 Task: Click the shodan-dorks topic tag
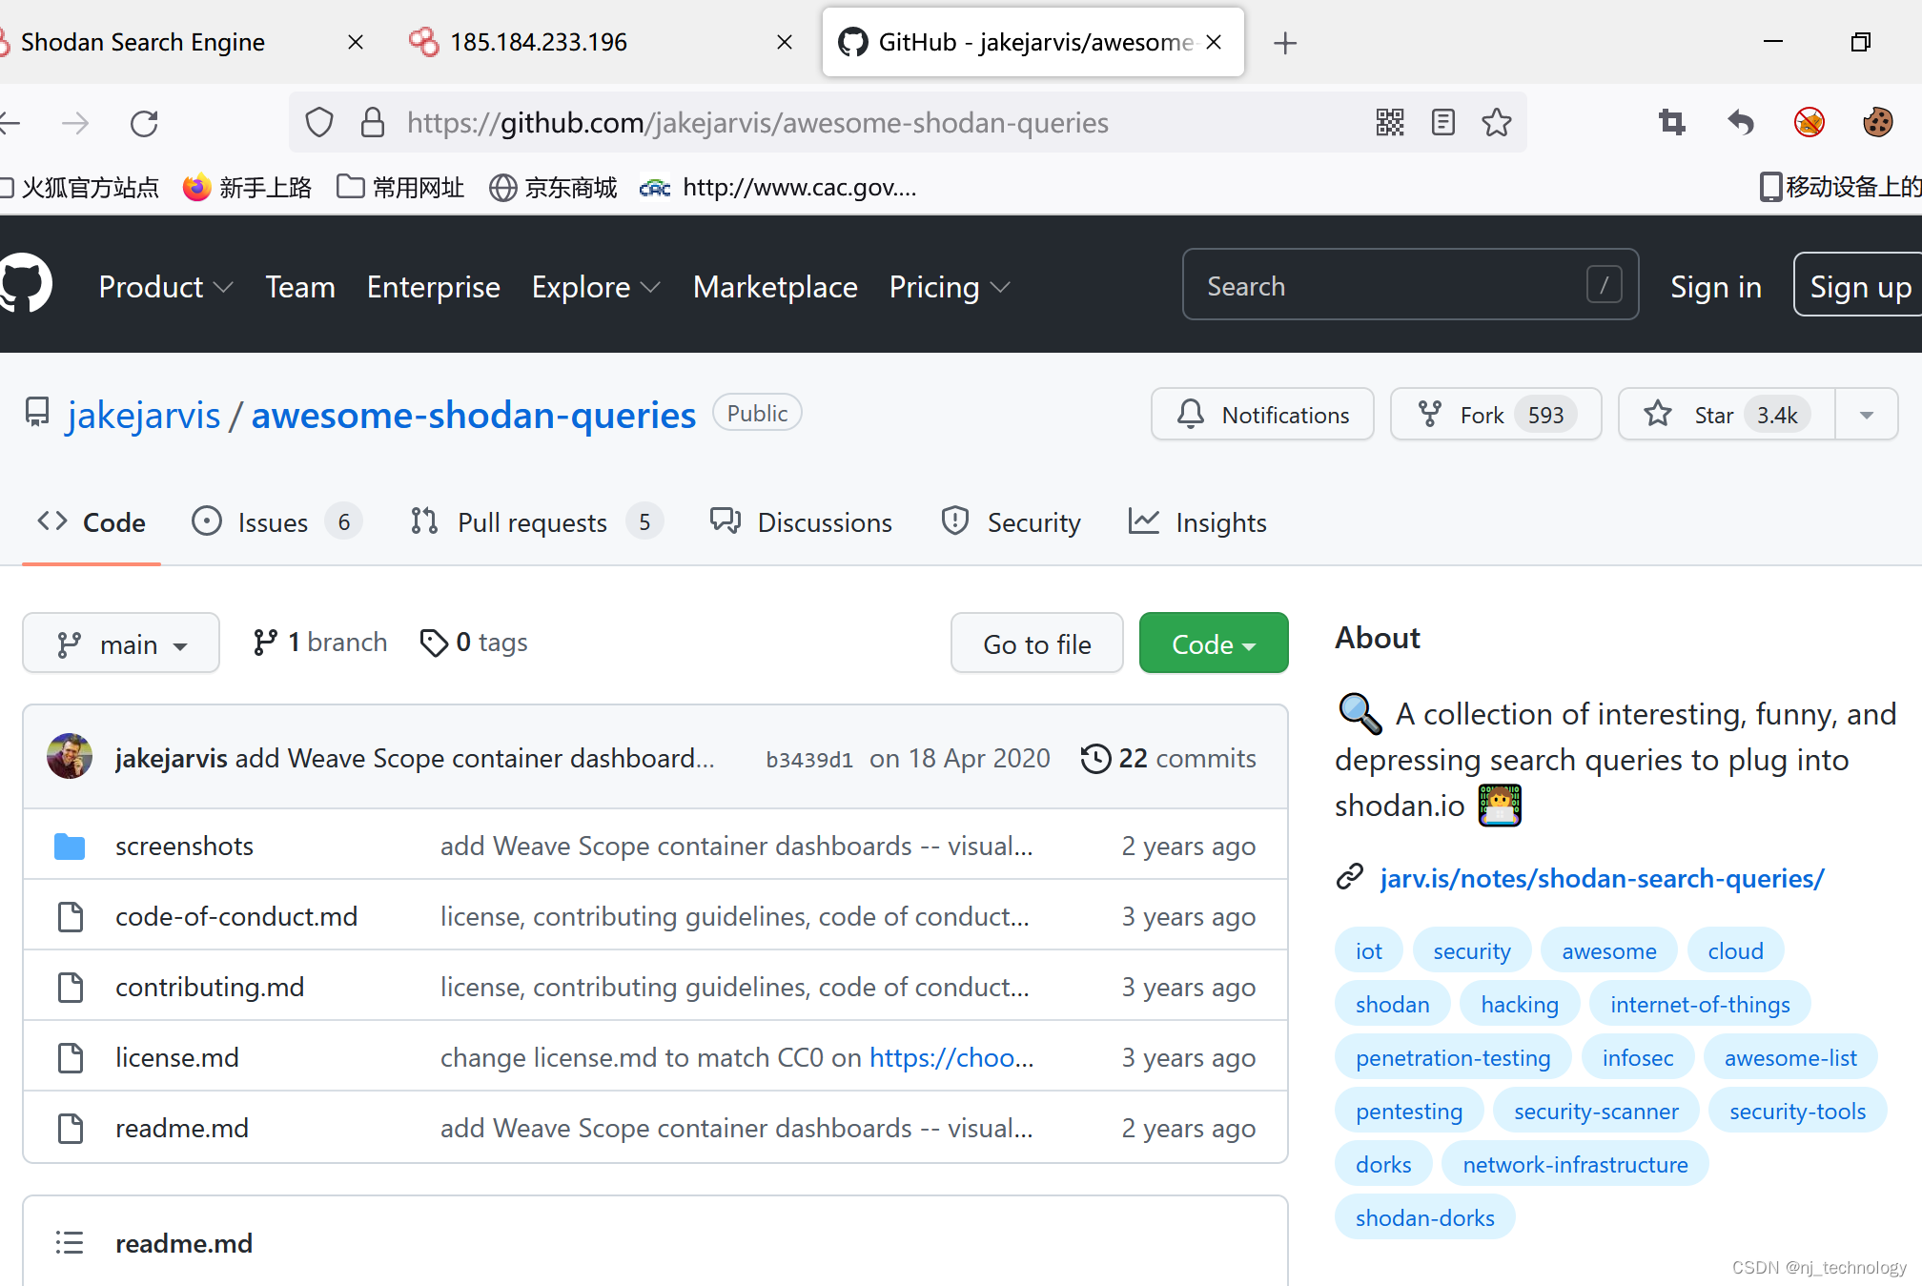pyautogui.click(x=1424, y=1217)
